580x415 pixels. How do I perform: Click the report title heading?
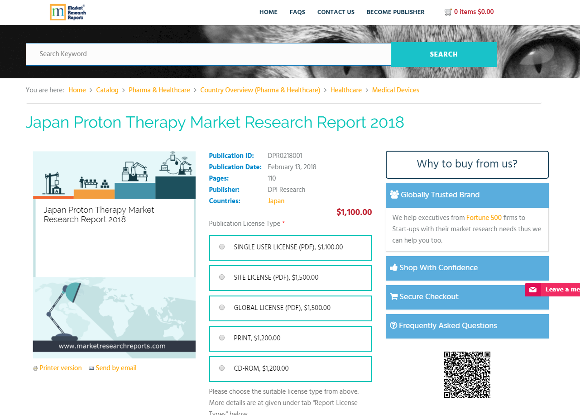click(215, 122)
